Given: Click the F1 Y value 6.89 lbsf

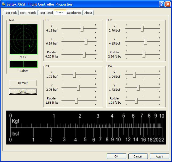Looking at the screenshot, I should (x=52, y=43).
